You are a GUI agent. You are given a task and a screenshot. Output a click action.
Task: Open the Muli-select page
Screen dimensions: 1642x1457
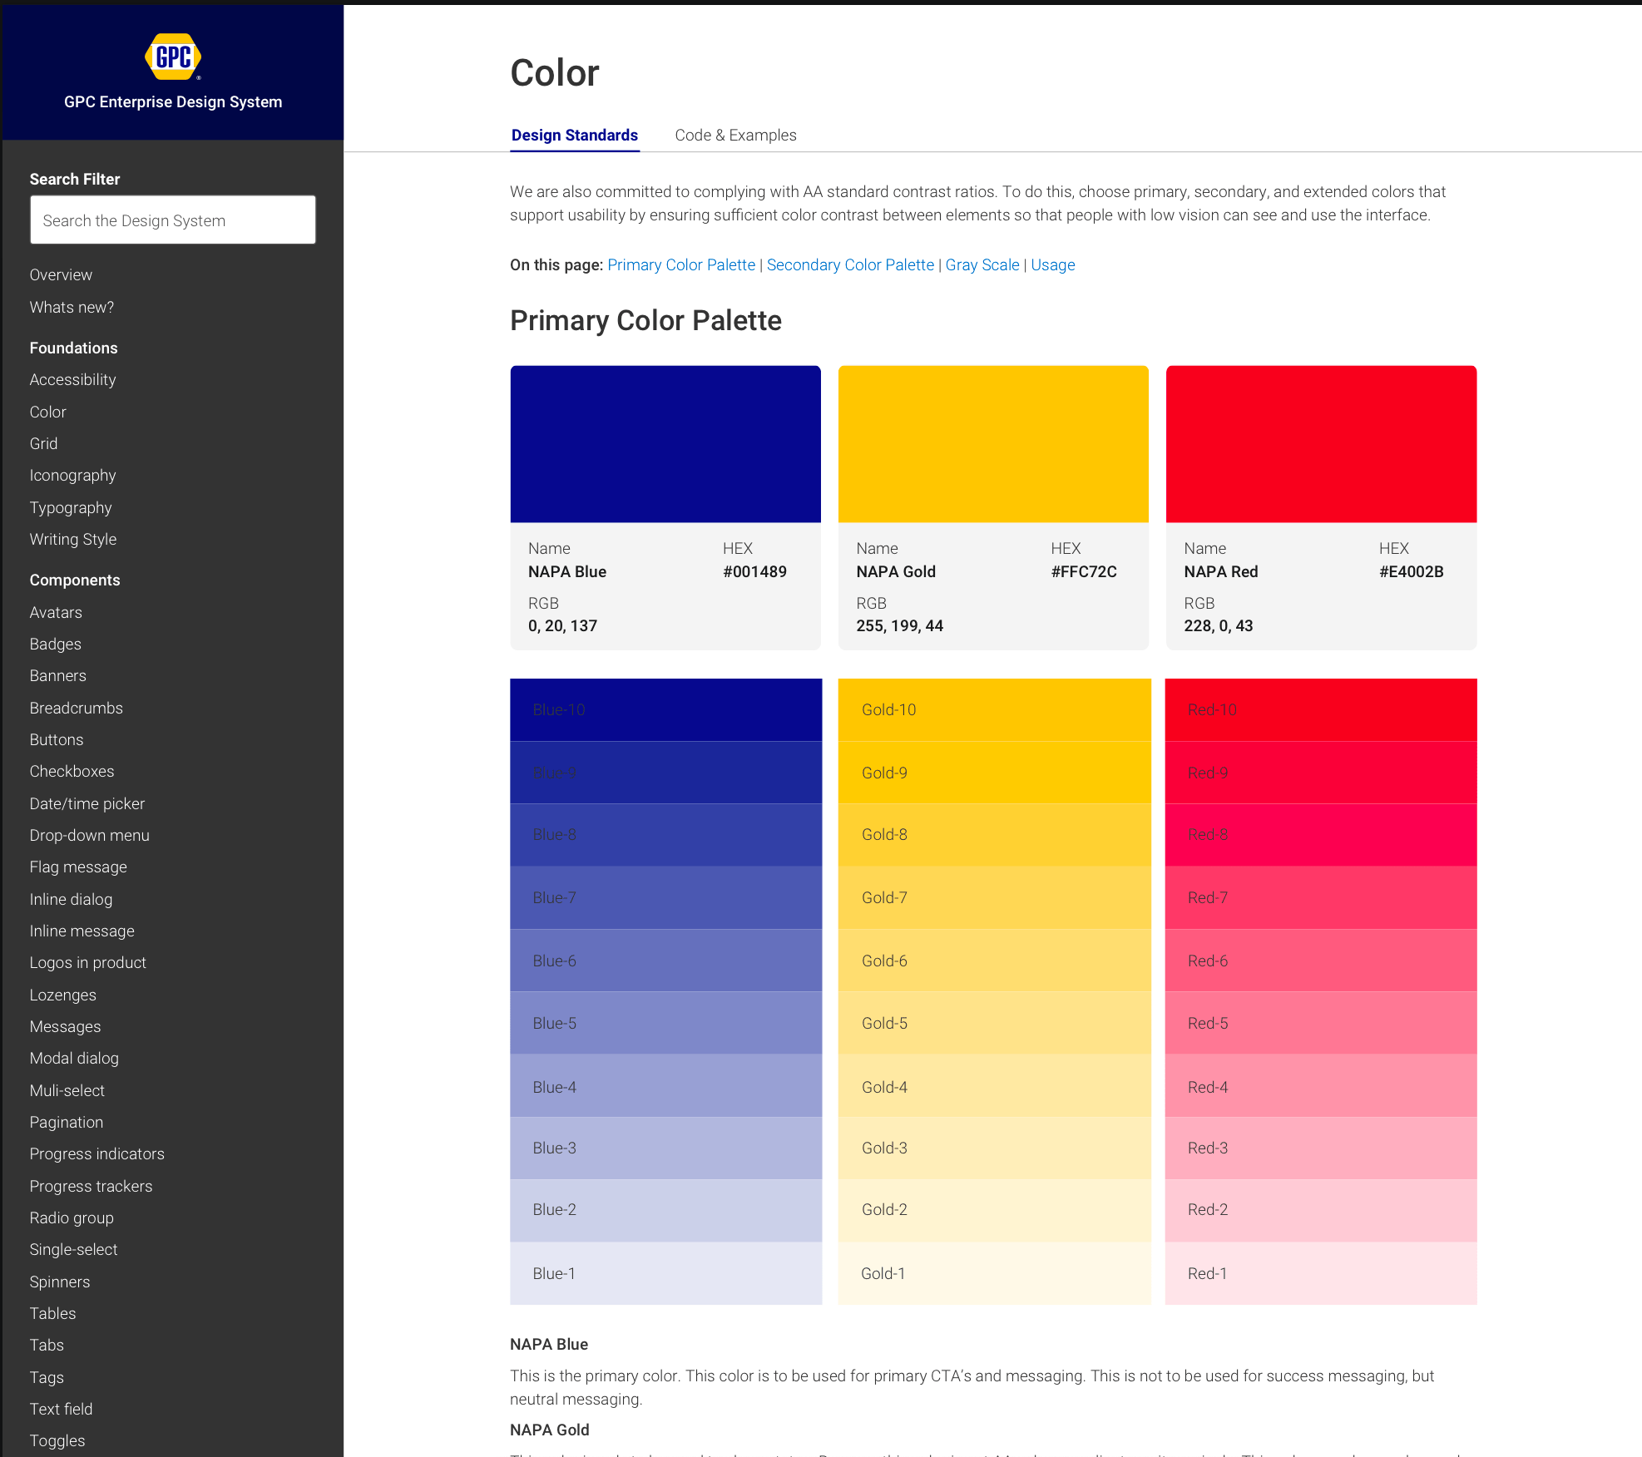coord(67,1090)
